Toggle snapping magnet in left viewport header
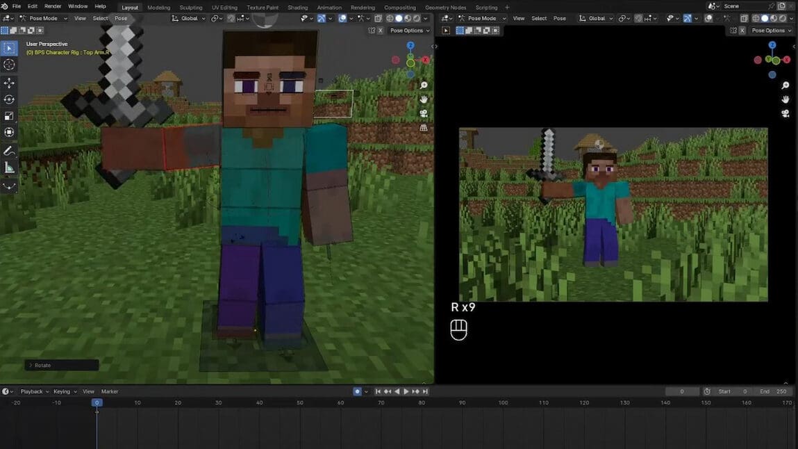 point(231,18)
